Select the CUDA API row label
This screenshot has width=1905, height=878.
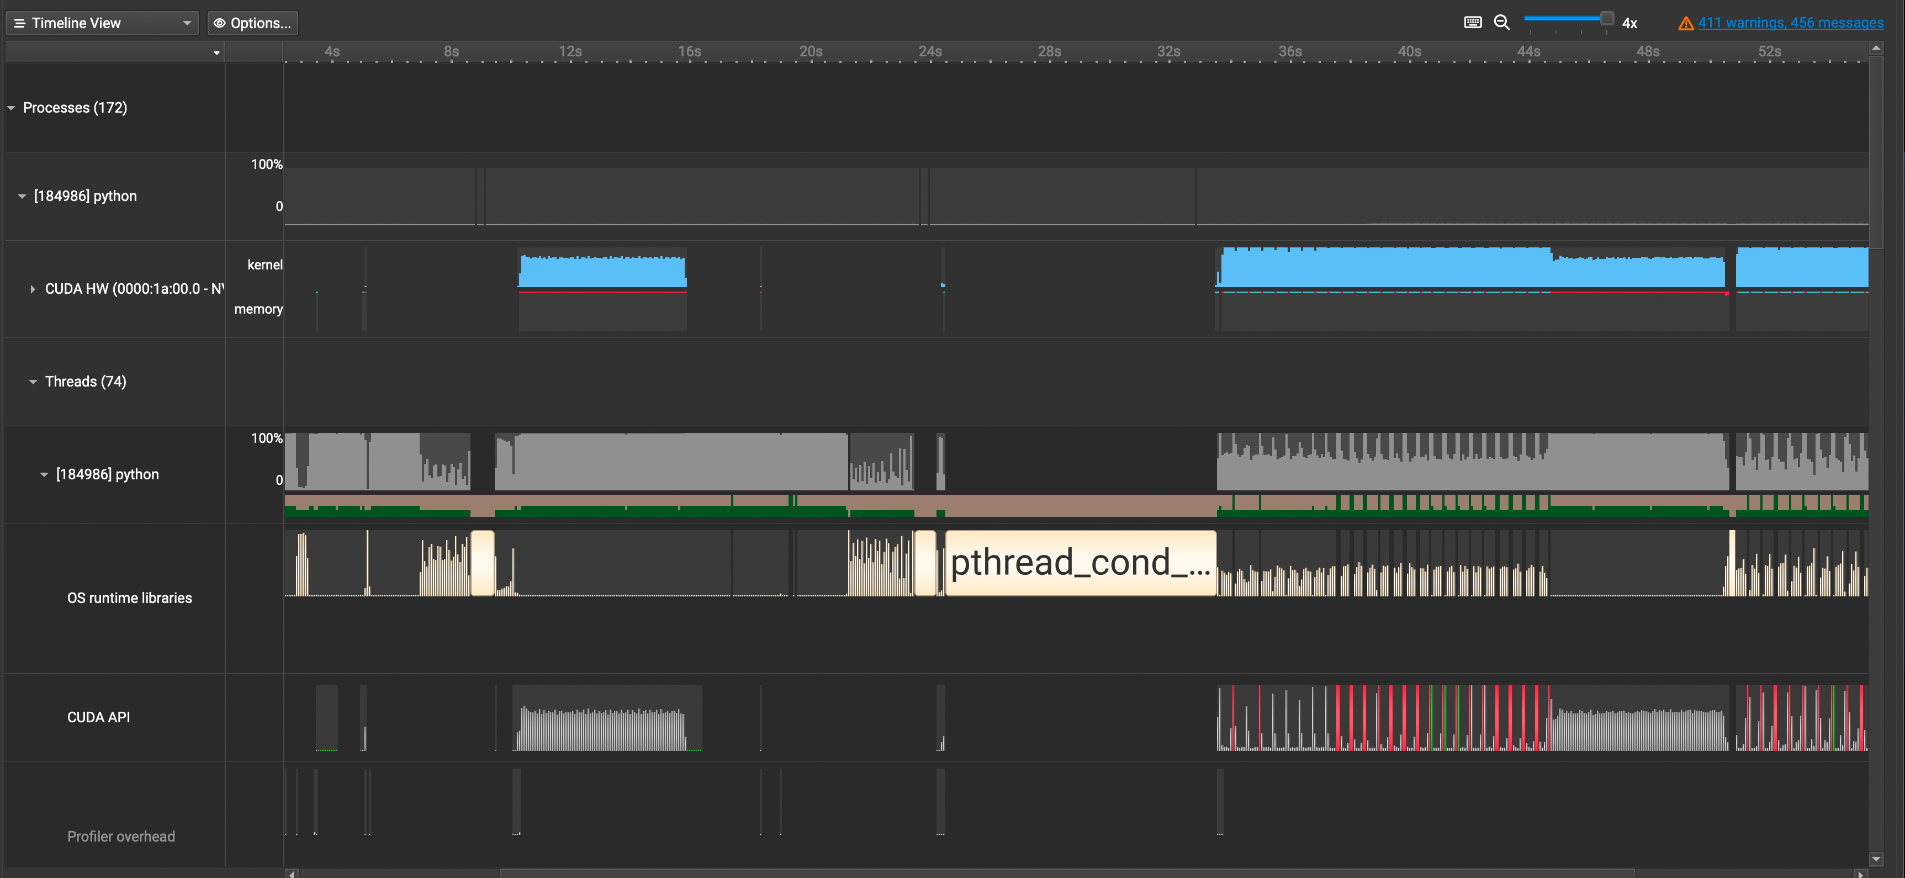(98, 717)
